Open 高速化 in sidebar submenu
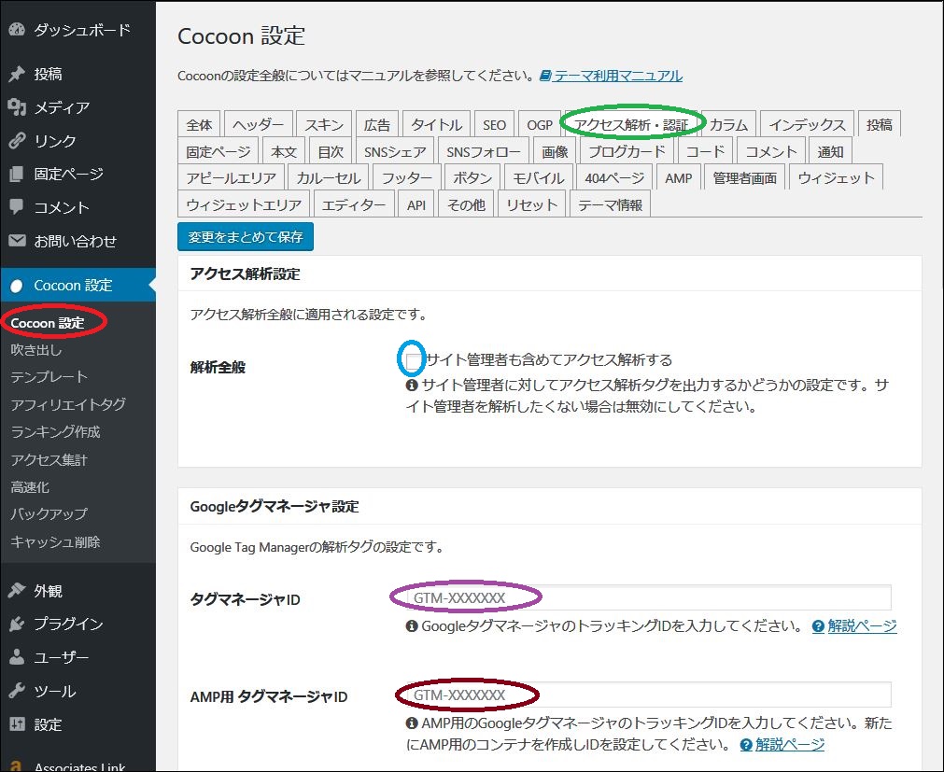This screenshot has height=772, width=944. 30,486
